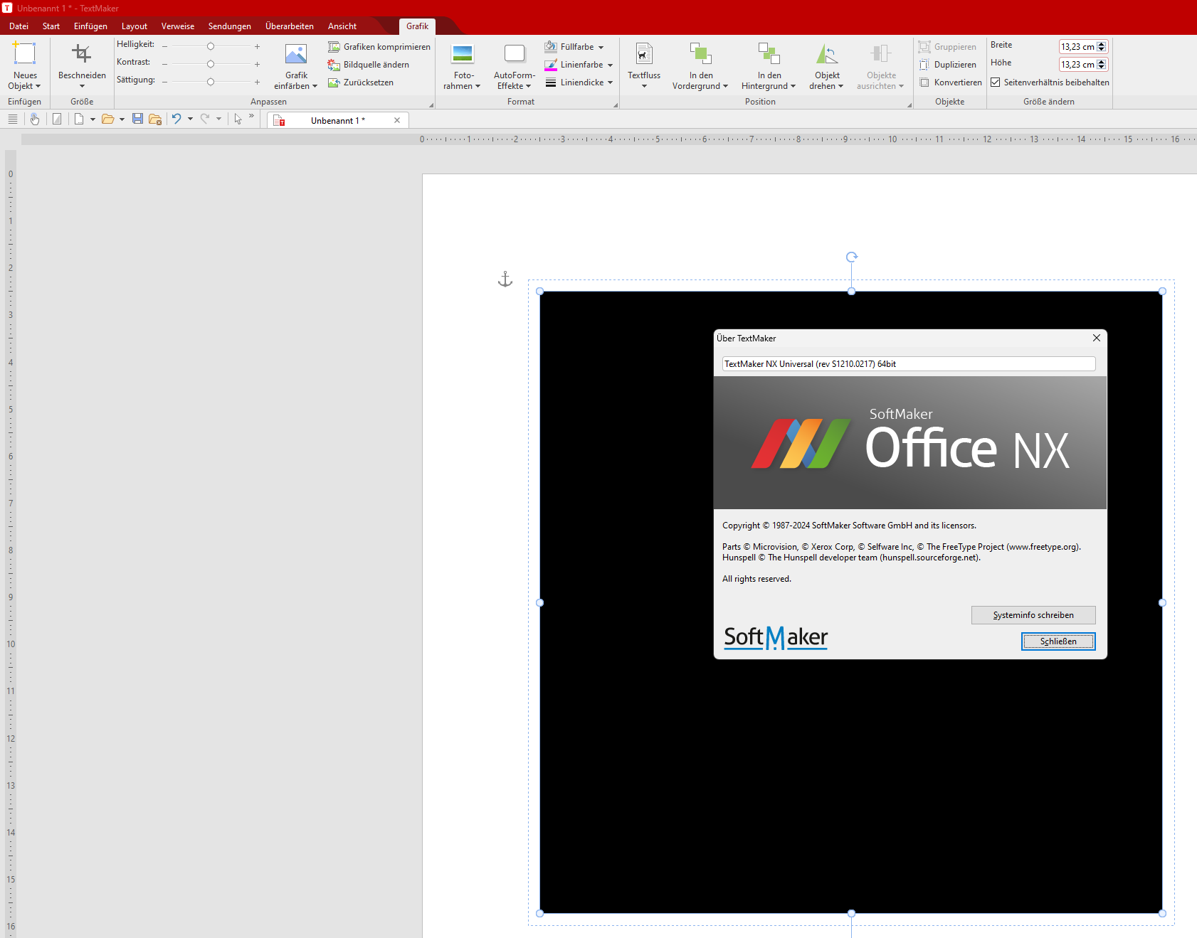Image resolution: width=1197 pixels, height=938 pixels.
Task: Show more quick toolbar items chevron
Action: point(251,115)
